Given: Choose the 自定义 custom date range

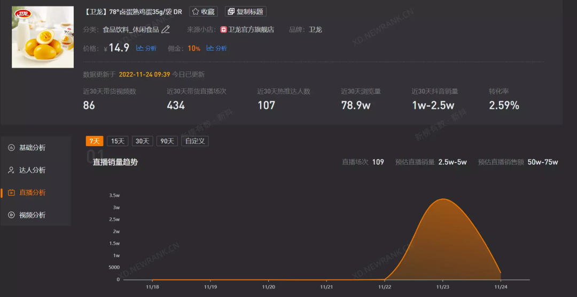Looking at the screenshot, I should pos(195,141).
